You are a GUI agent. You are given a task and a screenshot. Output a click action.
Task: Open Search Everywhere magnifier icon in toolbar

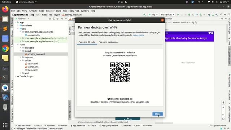(221, 14)
